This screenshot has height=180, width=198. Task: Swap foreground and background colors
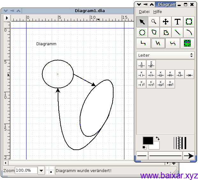[158, 139]
